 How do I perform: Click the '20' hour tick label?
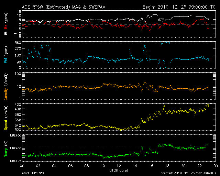click(x=183, y=166)
